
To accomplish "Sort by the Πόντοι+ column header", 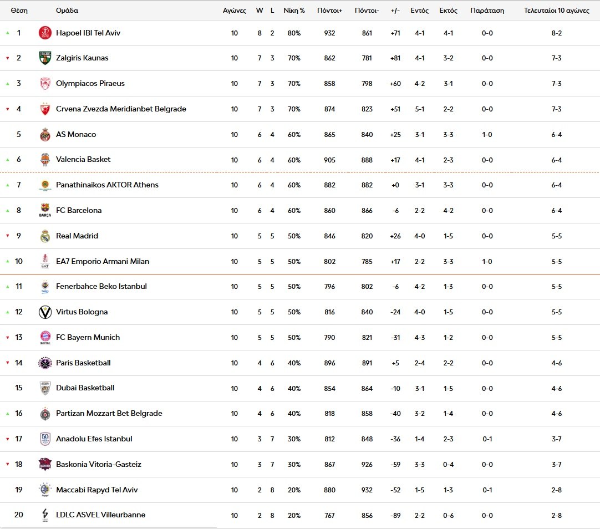I will pyautogui.click(x=329, y=11).
